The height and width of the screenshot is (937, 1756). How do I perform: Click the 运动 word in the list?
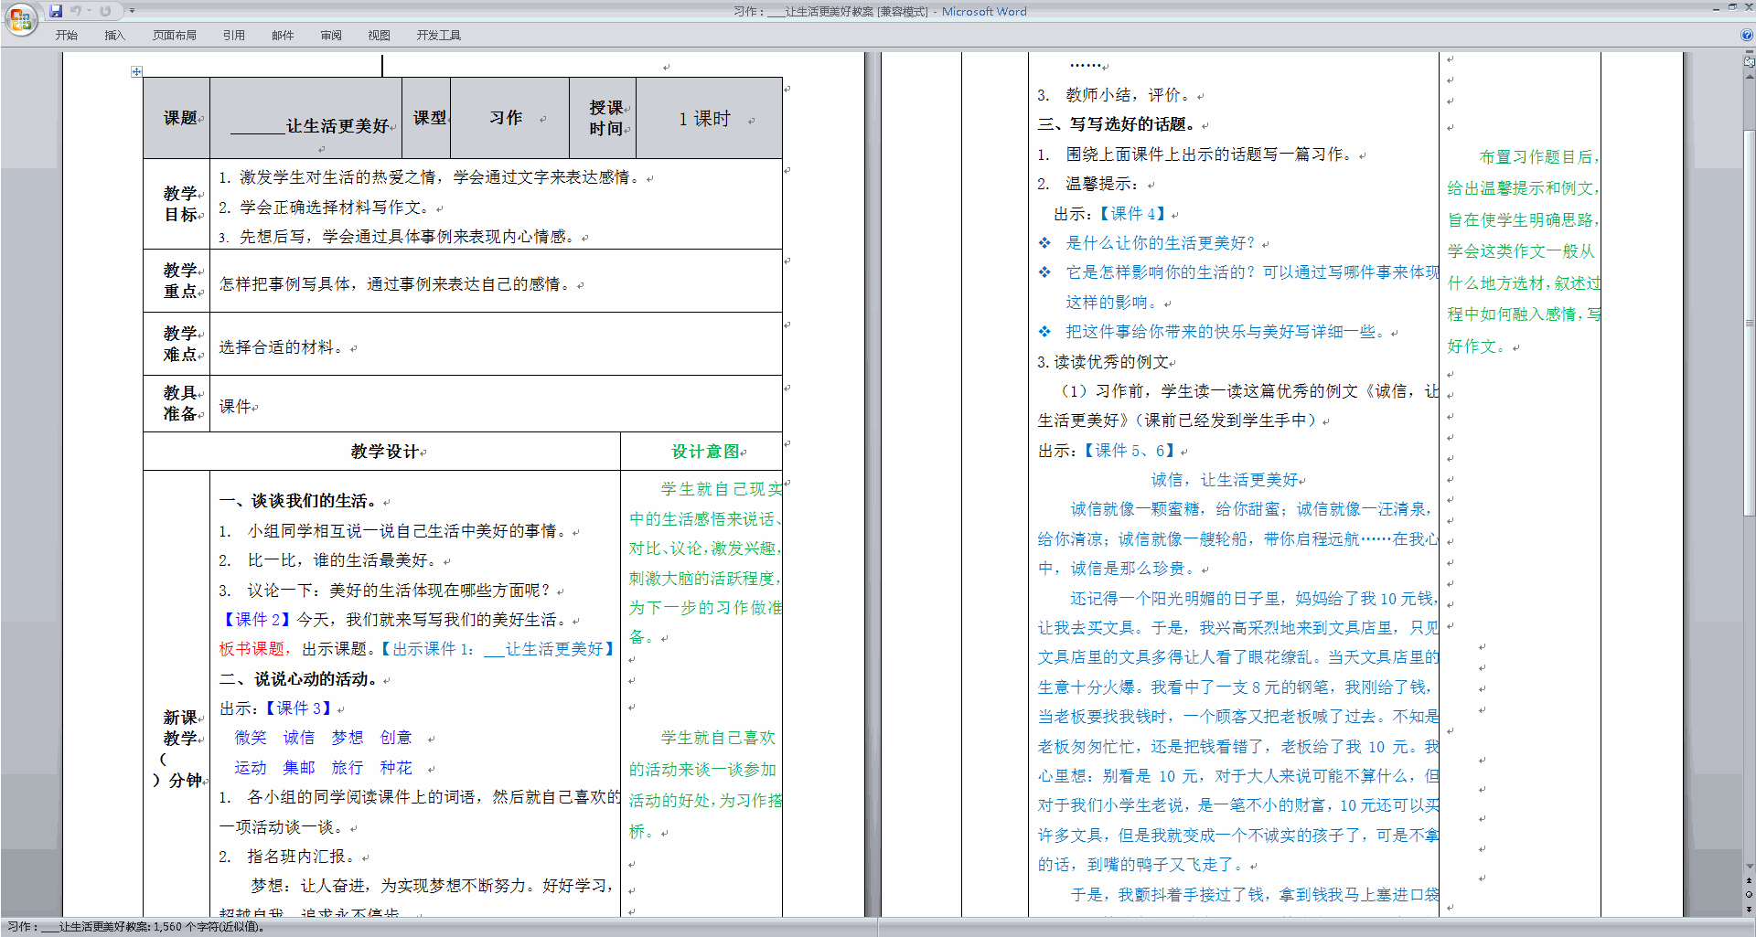[251, 768]
